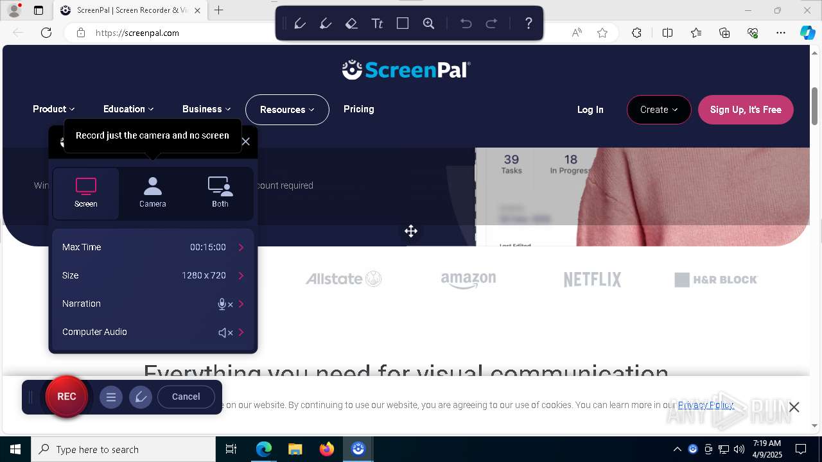Image resolution: width=822 pixels, height=462 pixels.
Task: Open Read Aloud in address bar
Action: (577, 33)
